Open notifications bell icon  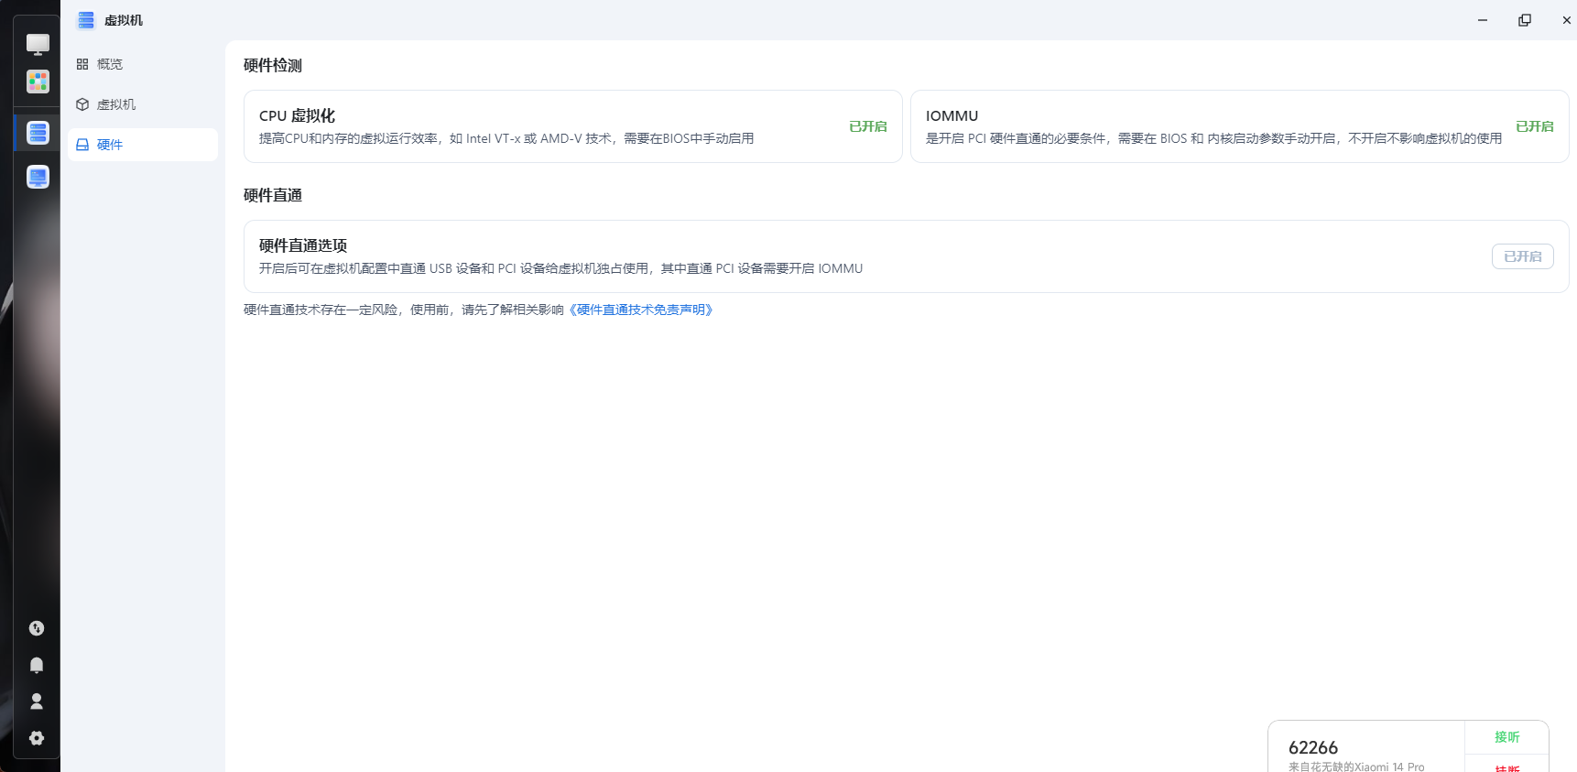pyautogui.click(x=37, y=665)
